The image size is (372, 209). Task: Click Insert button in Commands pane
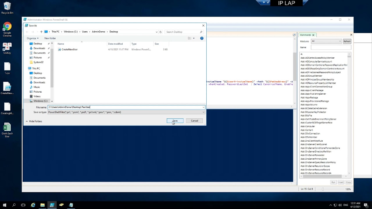[x=341, y=182]
